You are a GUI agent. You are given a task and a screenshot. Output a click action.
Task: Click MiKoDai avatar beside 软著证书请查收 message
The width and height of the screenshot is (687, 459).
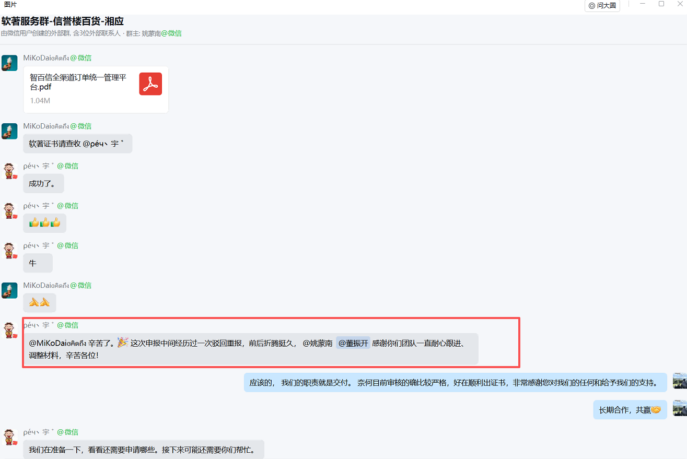pos(9,131)
